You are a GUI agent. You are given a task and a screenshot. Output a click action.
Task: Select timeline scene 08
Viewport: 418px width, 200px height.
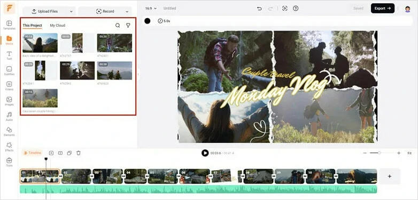[x=258, y=177]
